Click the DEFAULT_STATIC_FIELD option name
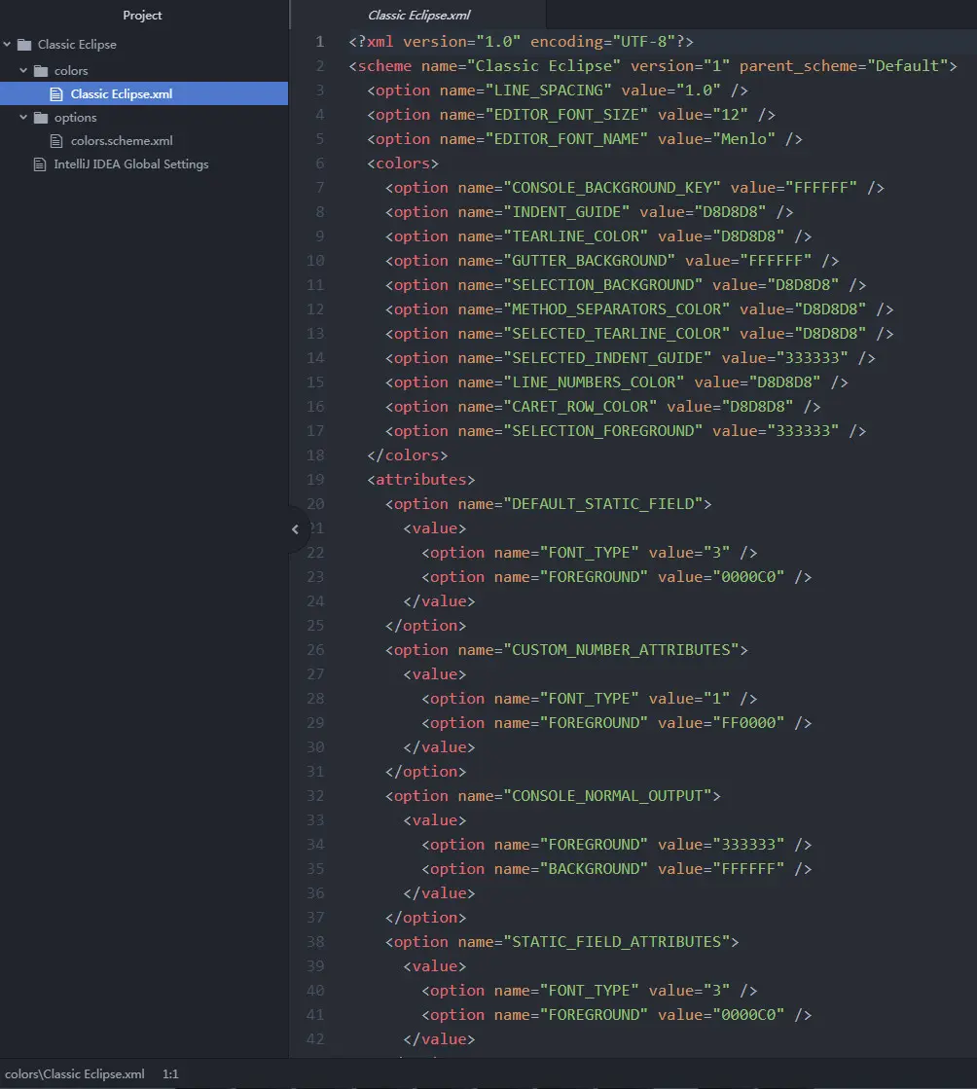This screenshot has height=1089, width=977. [603, 503]
